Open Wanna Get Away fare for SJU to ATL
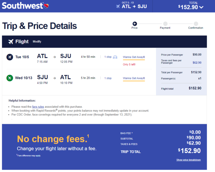The height and width of the screenshot is (172, 215). point(134,78)
